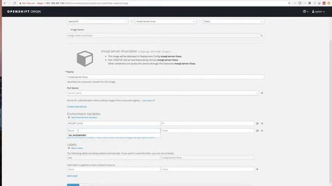This screenshot has width=332, height=186.
Task: Click Create New Secret link
Action: (77, 106)
